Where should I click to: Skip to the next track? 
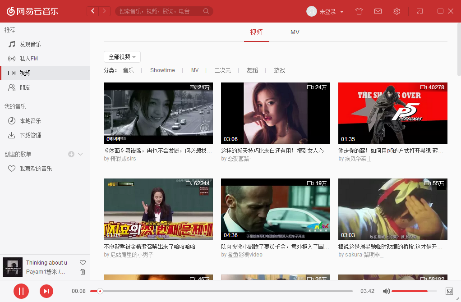point(46,291)
